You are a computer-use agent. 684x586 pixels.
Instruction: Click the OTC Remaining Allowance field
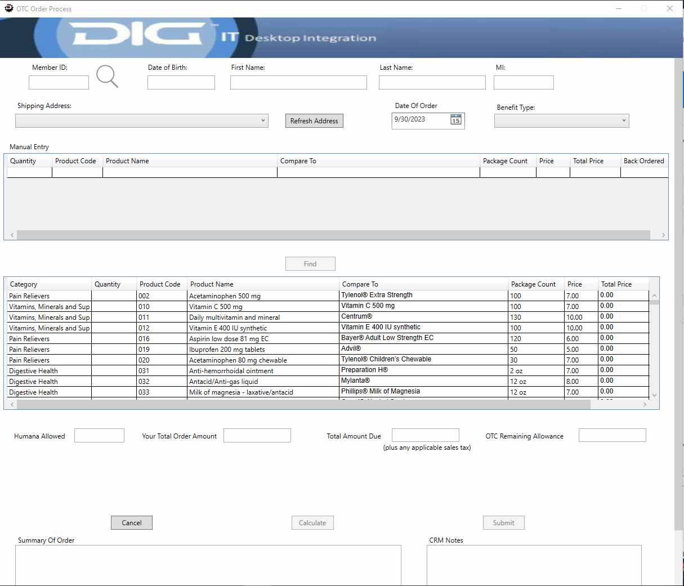pyautogui.click(x=613, y=435)
